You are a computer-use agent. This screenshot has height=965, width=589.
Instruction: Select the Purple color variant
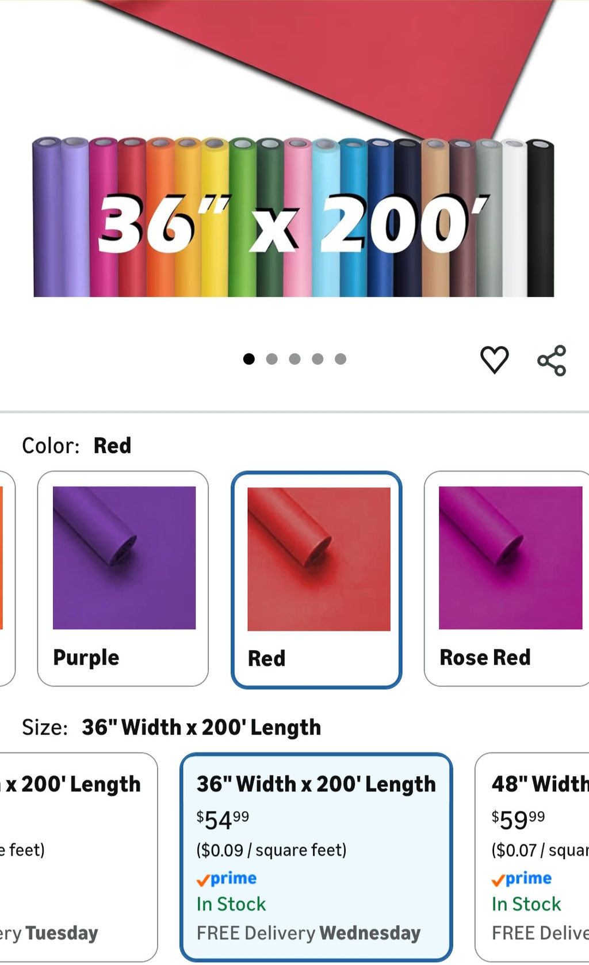tap(123, 576)
